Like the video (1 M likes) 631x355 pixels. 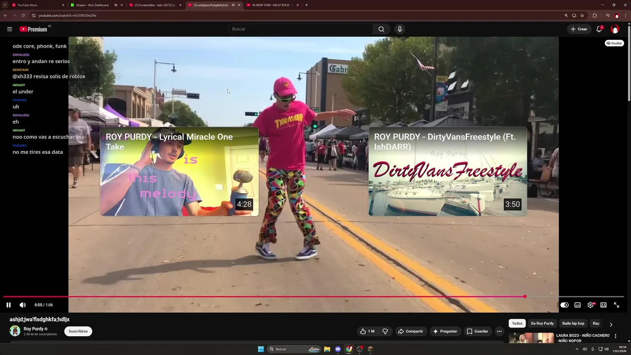(367, 331)
